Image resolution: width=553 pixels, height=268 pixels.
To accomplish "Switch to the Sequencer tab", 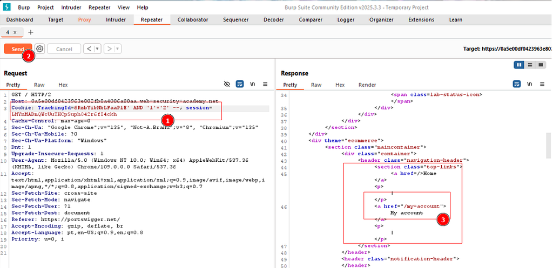I will [235, 20].
